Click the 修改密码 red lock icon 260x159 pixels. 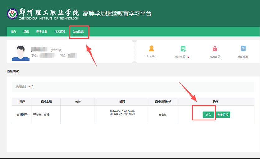215,48
